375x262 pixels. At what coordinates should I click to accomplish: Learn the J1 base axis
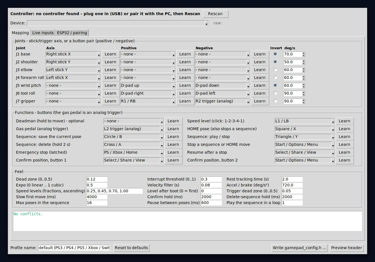click(x=110, y=54)
